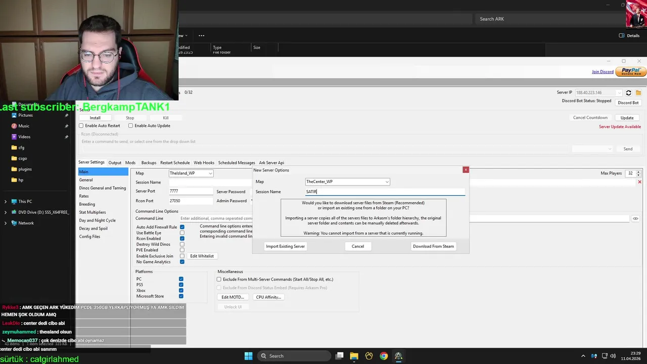Switch to the Output tab
Screen dimensions: 647x364
click(x=115, y=163)
